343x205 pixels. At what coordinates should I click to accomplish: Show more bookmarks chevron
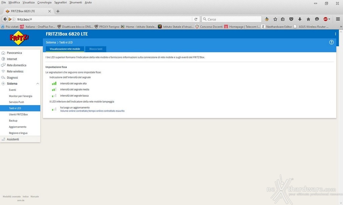point(341,27)
